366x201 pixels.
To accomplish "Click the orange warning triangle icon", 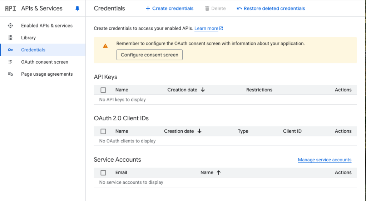I will tap(105, 46).
